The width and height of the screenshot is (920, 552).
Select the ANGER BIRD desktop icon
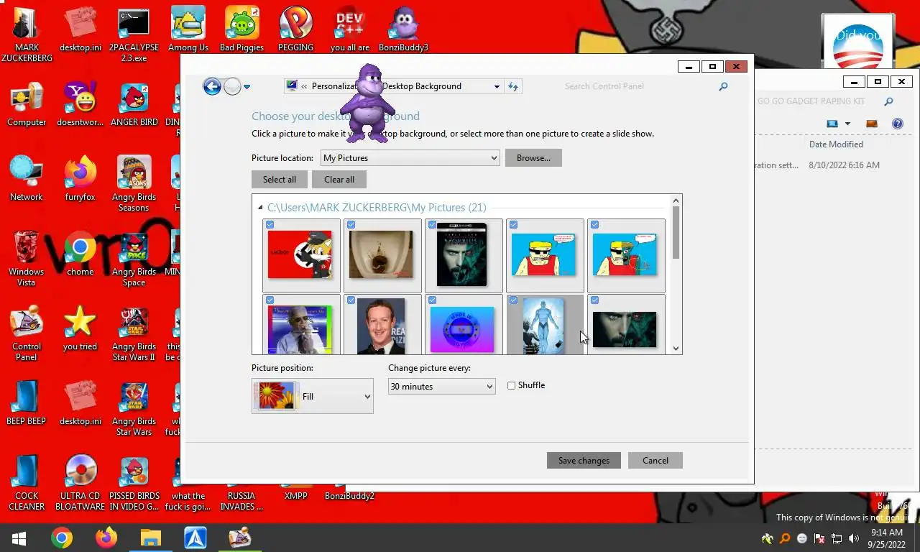[134, 104]
